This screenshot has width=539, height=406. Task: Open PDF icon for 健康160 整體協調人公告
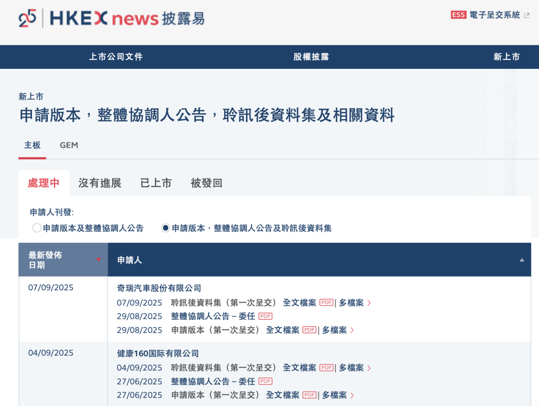tap(265, 382)
